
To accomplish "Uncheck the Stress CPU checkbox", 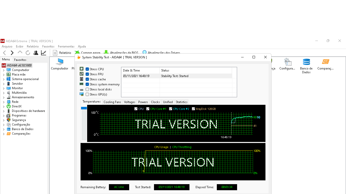I will click(x=87, y=69).
